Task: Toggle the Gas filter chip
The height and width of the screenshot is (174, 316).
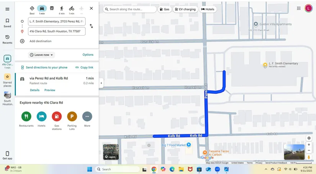Action: tap(164, 9)
